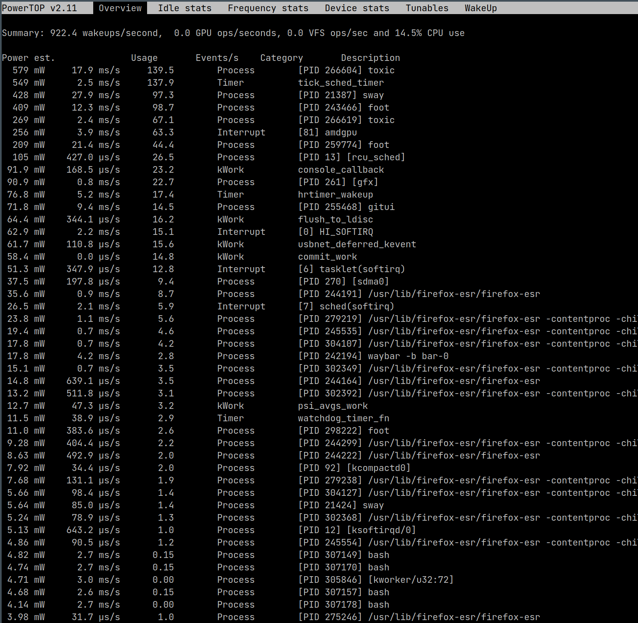The width and height of the screenshot is (638, 623).
Task: Select the tick_sched_timer row
Action: point(319,83)
